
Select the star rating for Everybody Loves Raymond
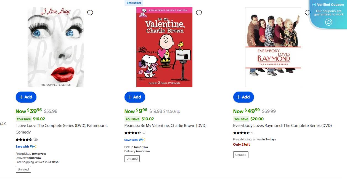(x=240, y=133)
